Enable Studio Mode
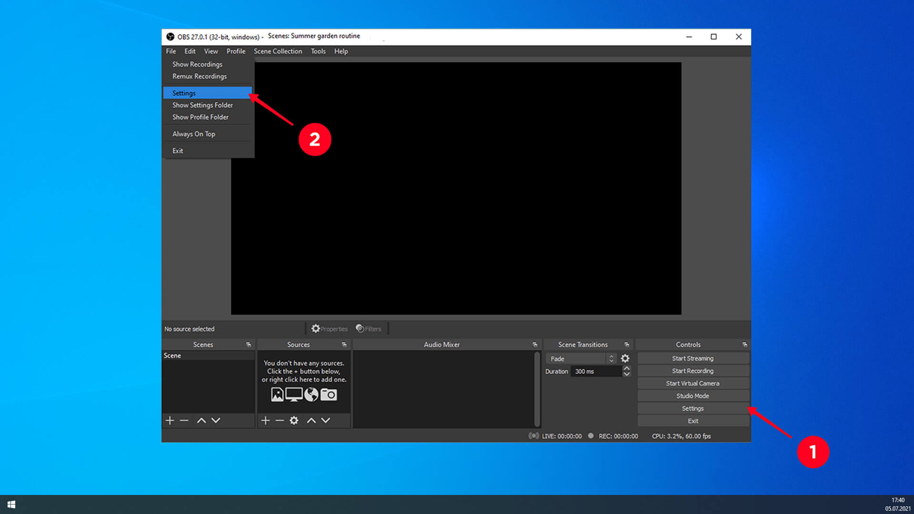914x514 pixels. [x=693, y=396]
